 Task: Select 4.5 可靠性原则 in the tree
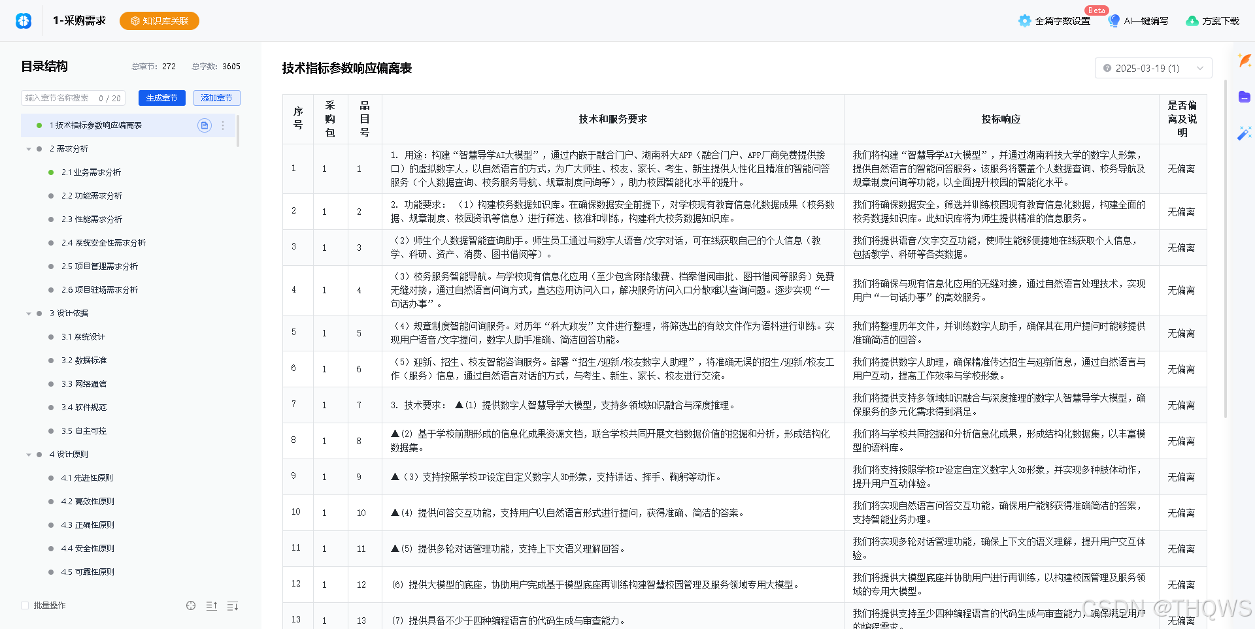(x=88, y=572)
